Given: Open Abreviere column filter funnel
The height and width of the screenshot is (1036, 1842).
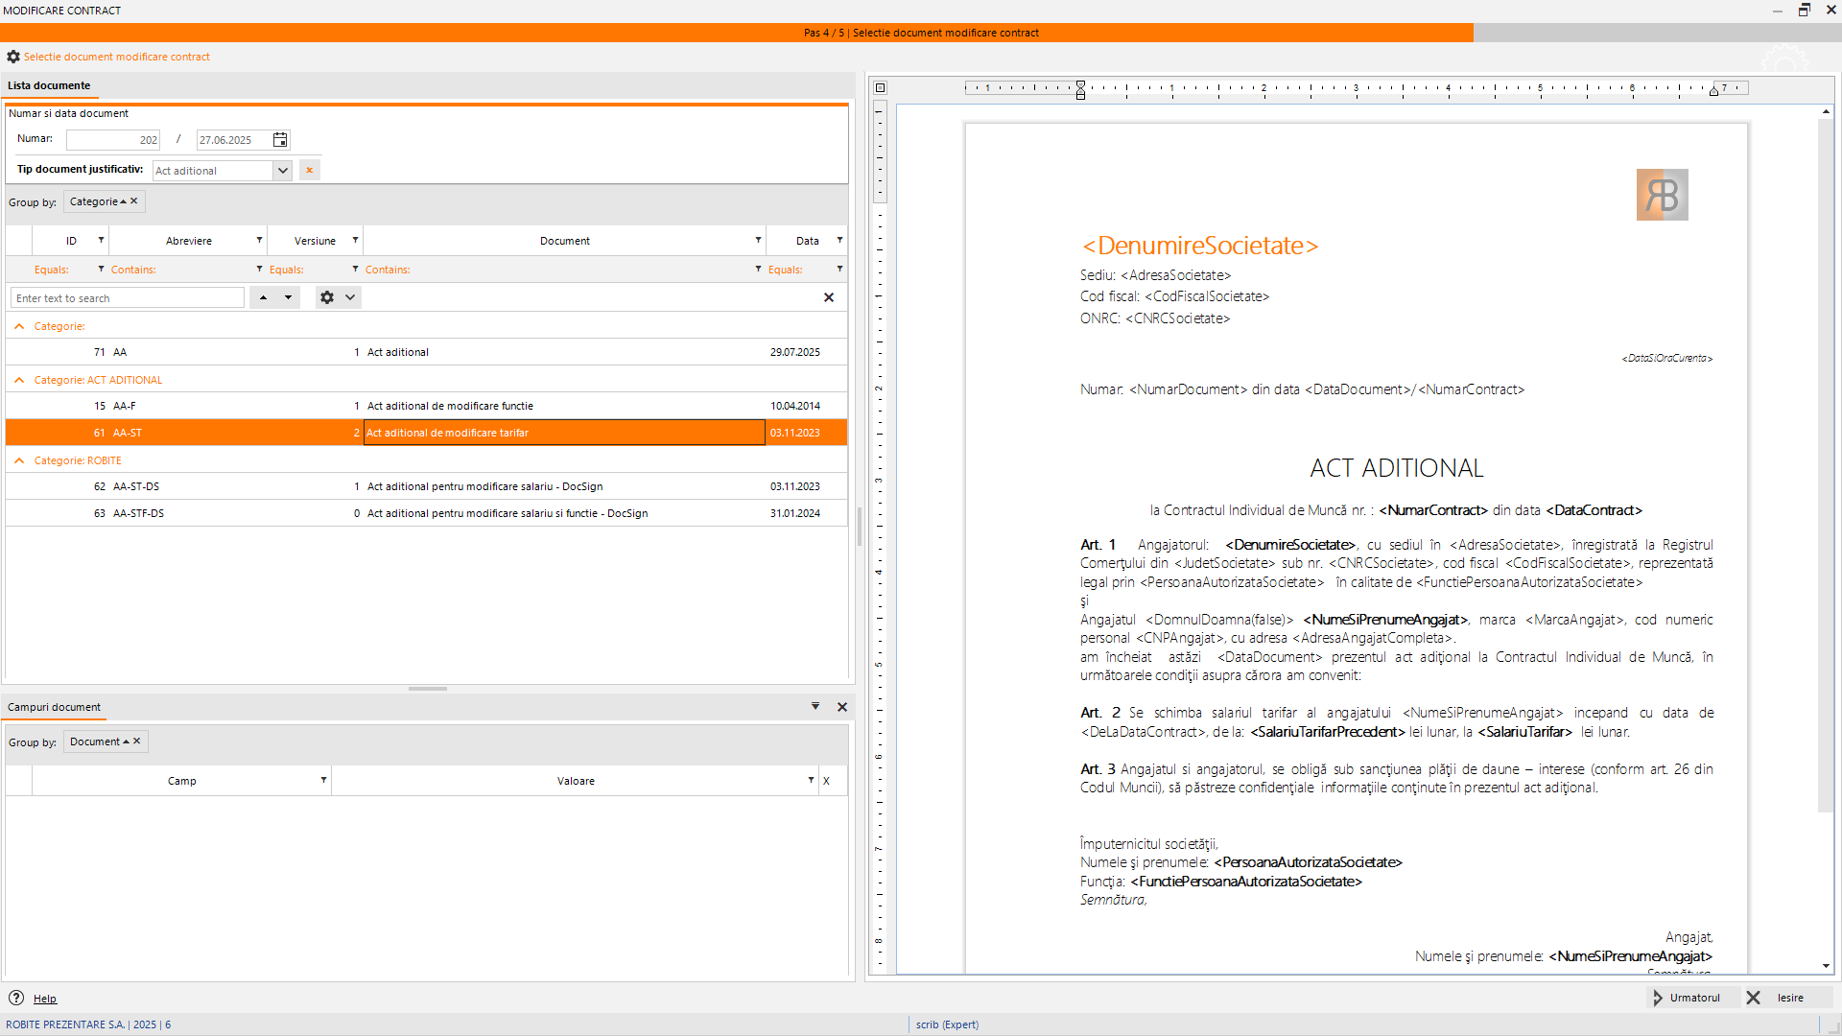Looking at the screenshot, I should tap(259, 240).
